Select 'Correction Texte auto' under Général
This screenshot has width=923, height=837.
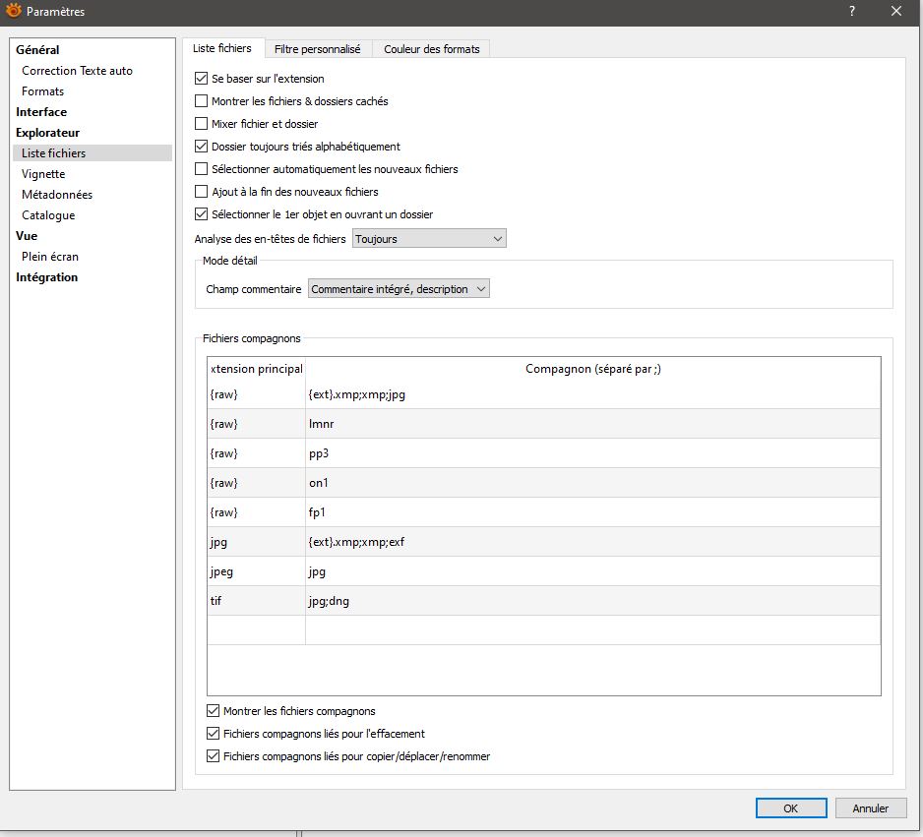point(77,71)
